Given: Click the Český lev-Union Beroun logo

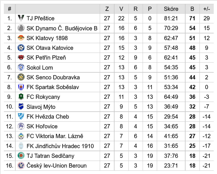Looking at the screenshot, I should click(x=21, y=165).
